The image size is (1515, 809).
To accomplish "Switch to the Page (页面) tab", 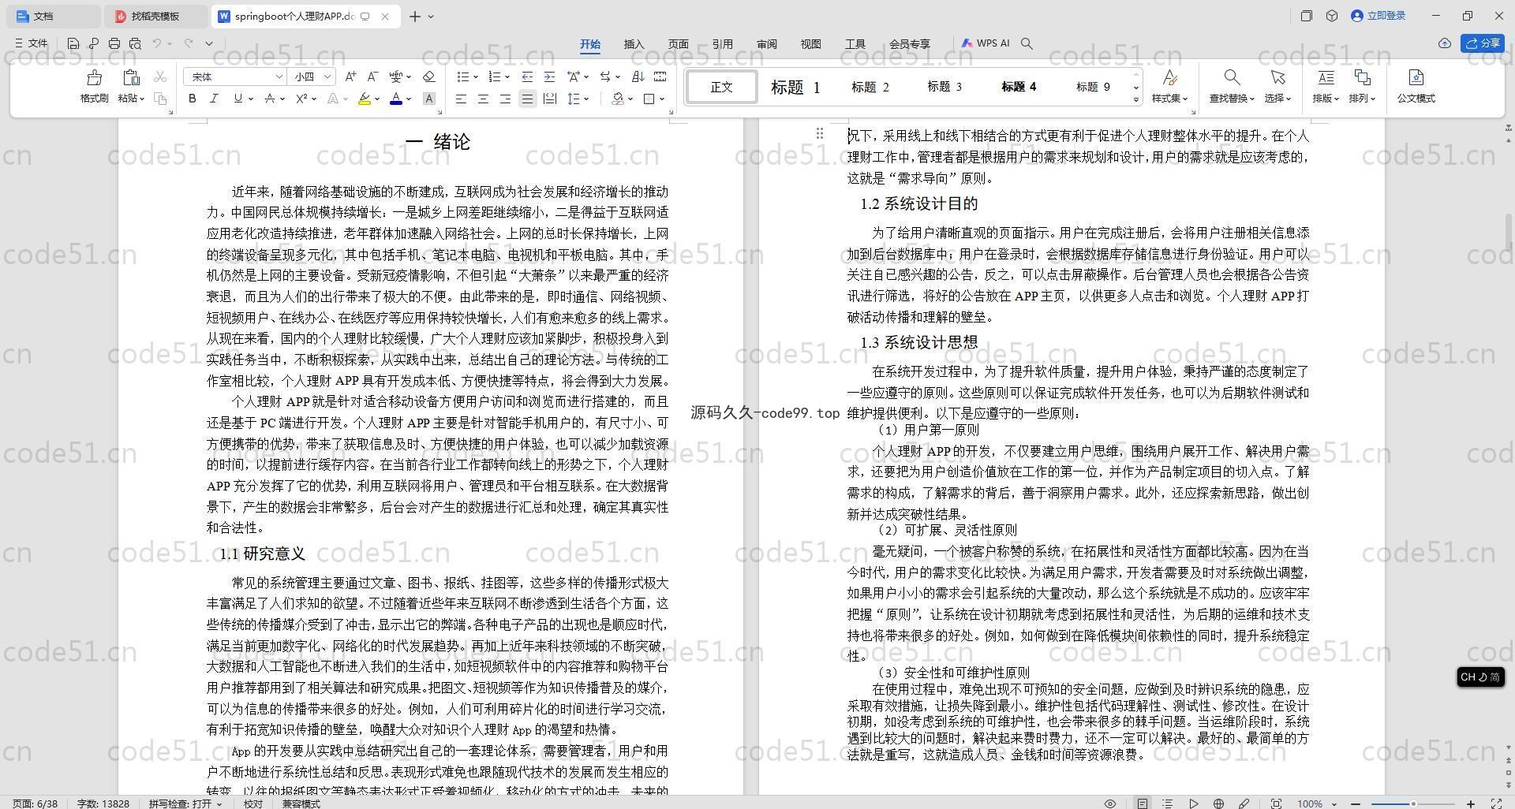I will 678,44.
